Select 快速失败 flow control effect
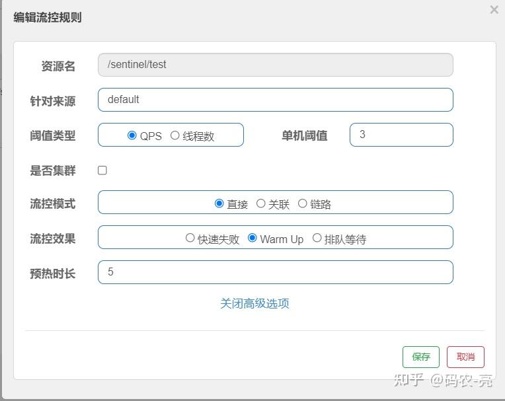The height and width of the screenshot is (401, 505). click(x=190, y=238)
